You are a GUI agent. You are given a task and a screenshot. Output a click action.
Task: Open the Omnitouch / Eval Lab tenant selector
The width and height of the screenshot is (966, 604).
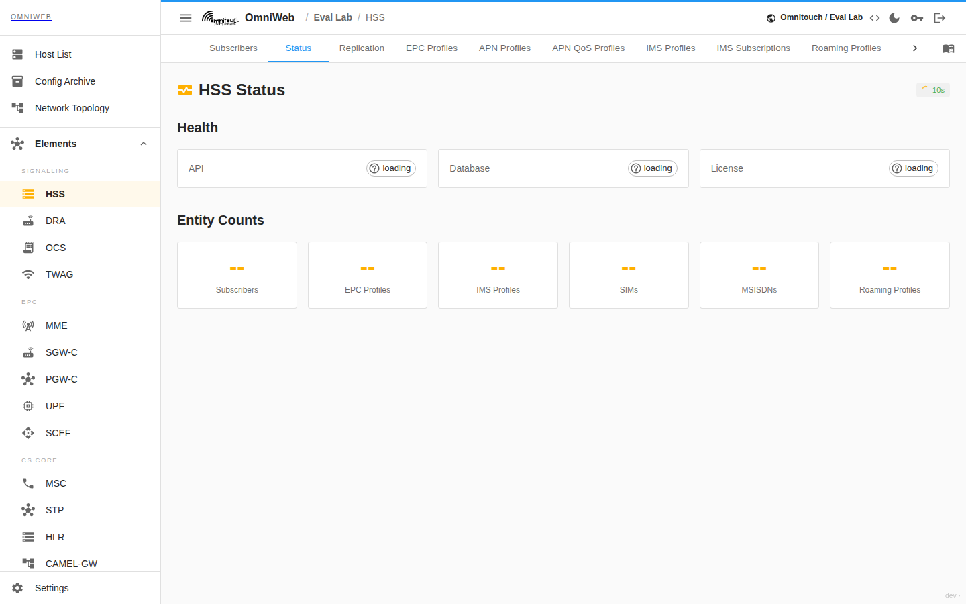point(814,17)
